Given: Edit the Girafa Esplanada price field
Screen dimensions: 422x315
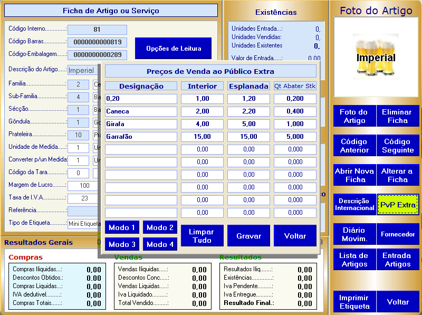Looking at the screenshot, I should point(248,124).
